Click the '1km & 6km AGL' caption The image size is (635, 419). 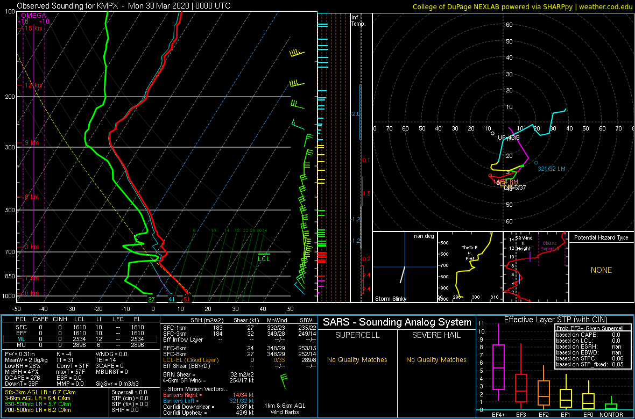tap(286, 406)
